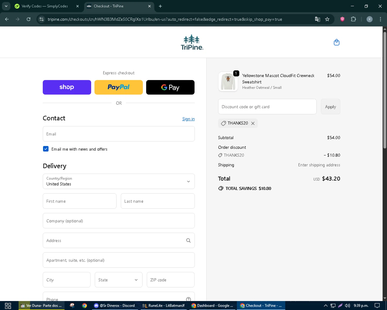Image resolution: width=387 pixels, height=310 pixels.
Task: Open Windows Task View icon
Action: pos(8,306)
